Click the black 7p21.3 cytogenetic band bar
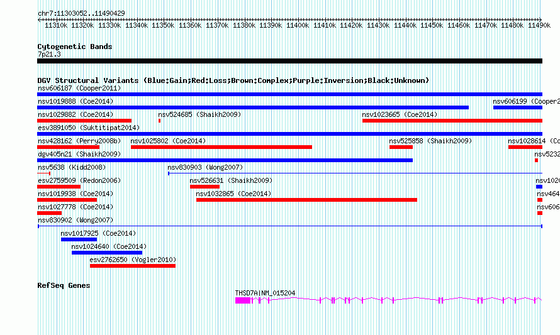The width and height of the screenshot is (560, 335). pyautogui.click(x=289, y=61)
